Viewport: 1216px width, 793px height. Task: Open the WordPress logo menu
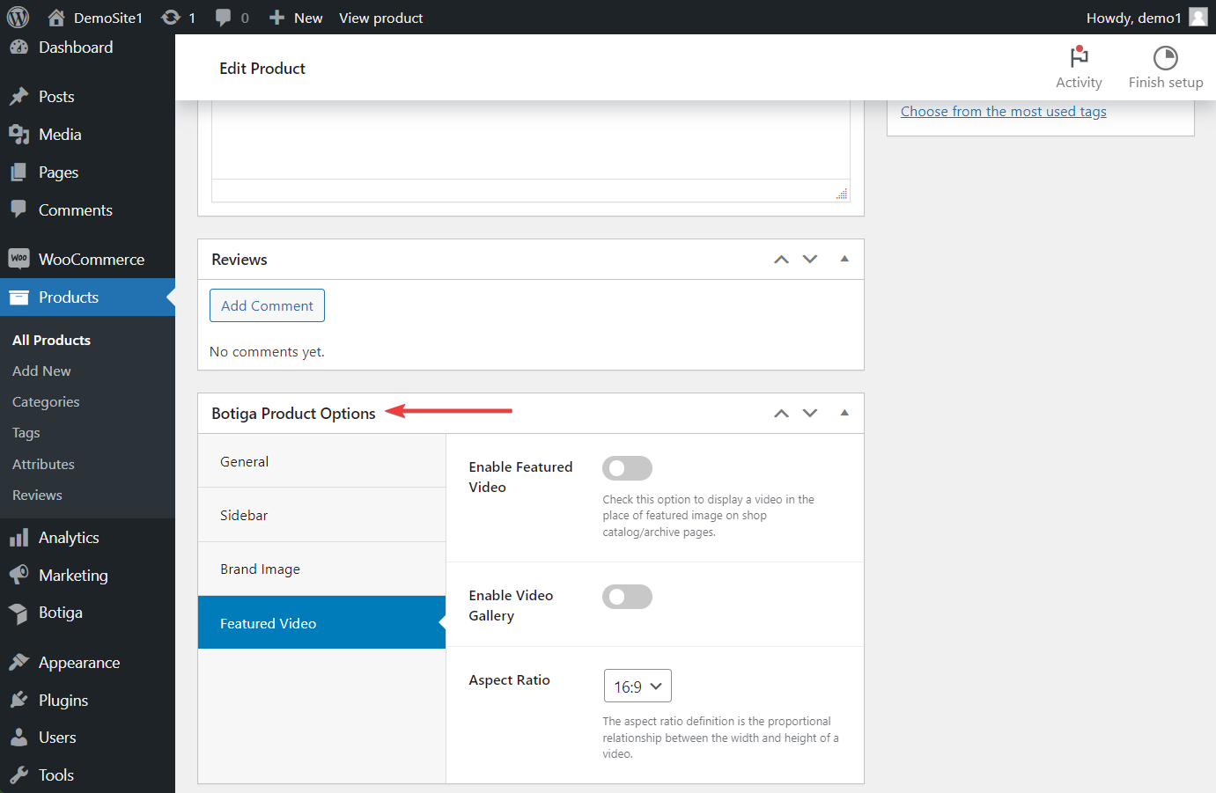pyautogui.click(x=18, y=18)
